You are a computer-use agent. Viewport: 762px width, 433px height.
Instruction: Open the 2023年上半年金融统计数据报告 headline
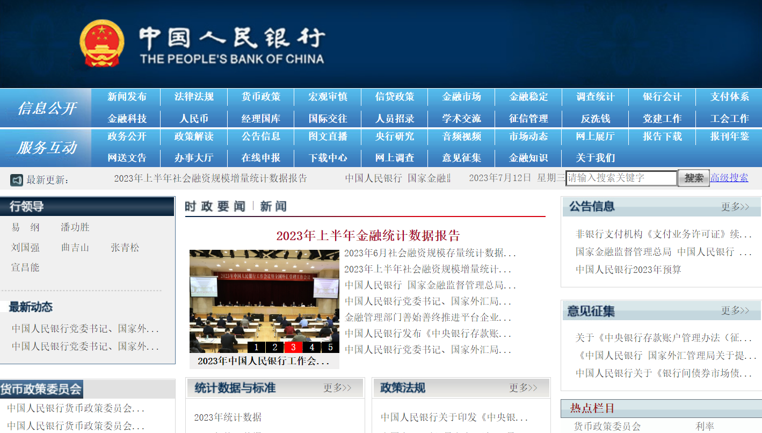[368, 235]
